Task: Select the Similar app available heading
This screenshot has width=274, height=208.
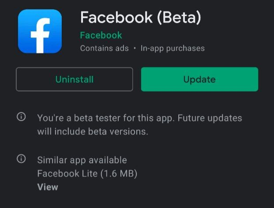Action: click(82, 160)
